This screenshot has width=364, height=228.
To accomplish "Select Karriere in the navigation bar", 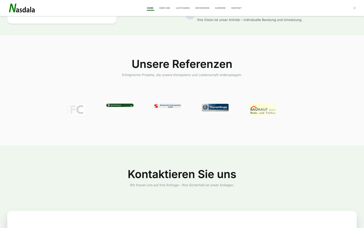I will point(220,8).
